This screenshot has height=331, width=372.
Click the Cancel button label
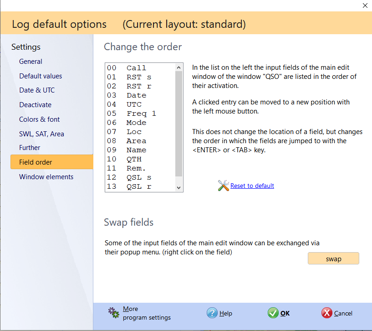(x=343, y=313)
